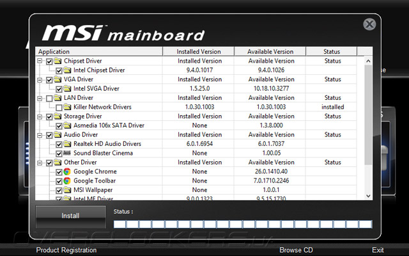Viewport: 409px width, 256px height.
Task: Click the Other Driver folder icon
Action: [x=58, y=163]
